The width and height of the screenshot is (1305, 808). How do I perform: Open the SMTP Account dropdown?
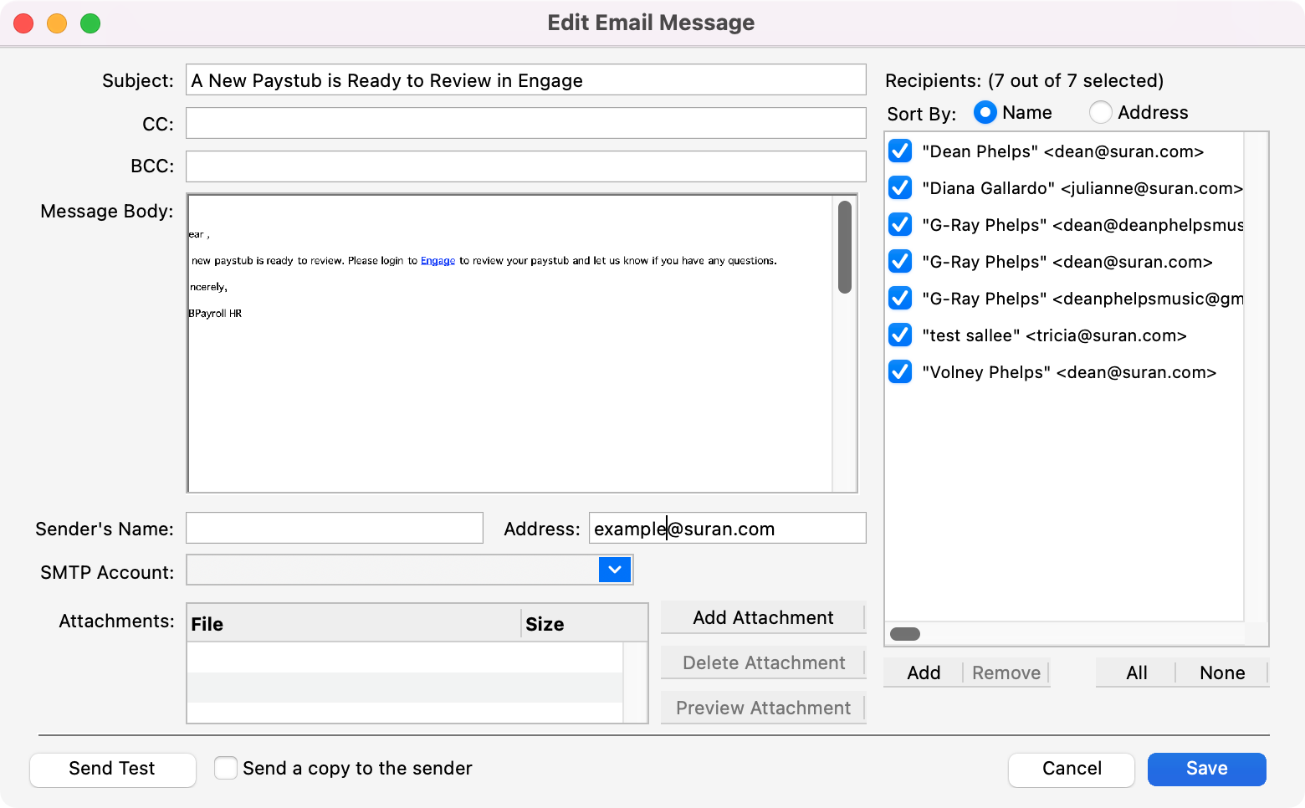click(x=615, y=570)
